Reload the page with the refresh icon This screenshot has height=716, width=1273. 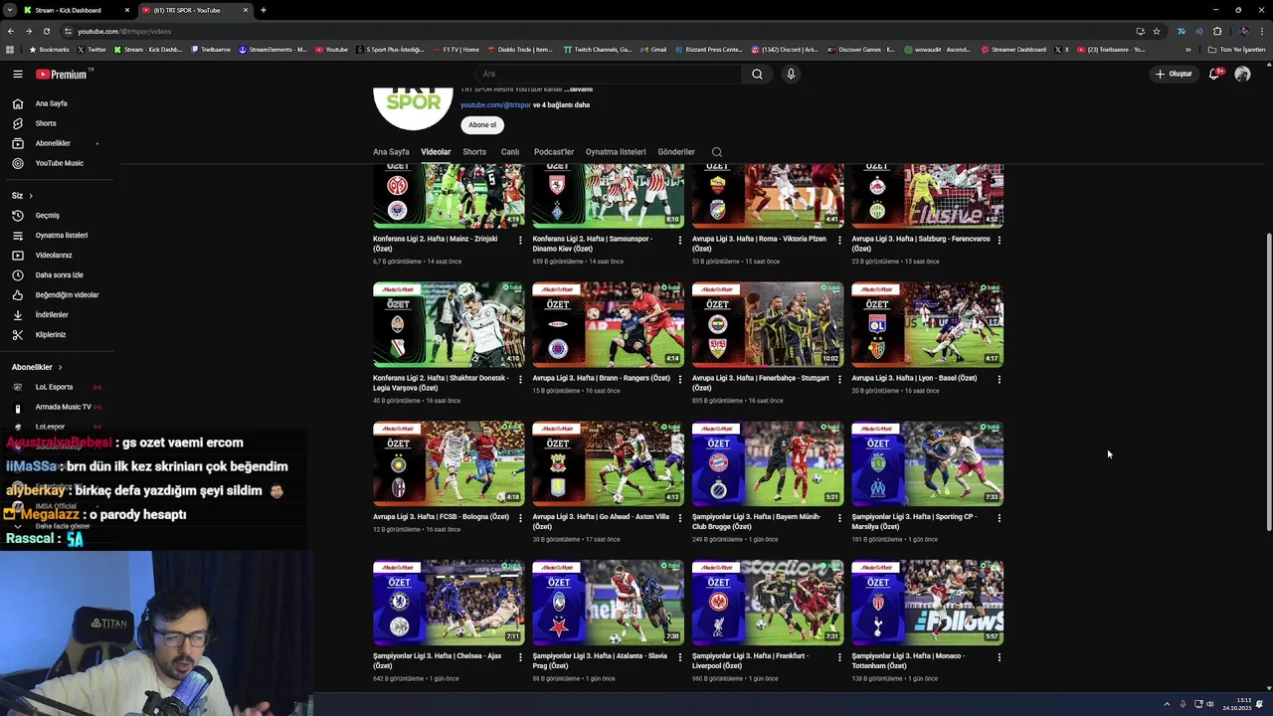[x=46, y=31]
